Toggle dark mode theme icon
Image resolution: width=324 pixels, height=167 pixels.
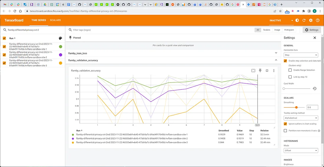pyautogui.click(x=297, y=20)
